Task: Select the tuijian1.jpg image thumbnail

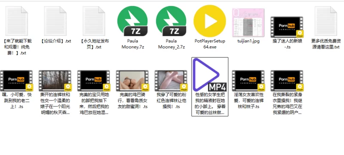Action: pos(249,23)
